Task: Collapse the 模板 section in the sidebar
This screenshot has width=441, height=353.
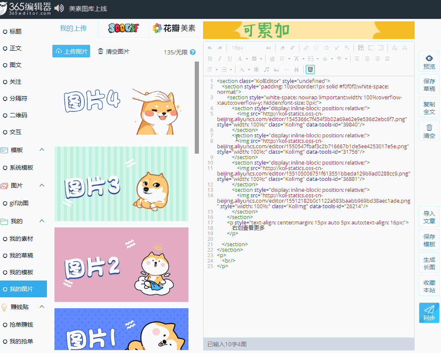Action: point(41,150)
